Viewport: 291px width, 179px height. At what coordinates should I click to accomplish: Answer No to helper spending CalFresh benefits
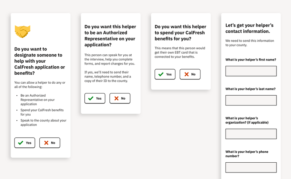click(190, 74)
